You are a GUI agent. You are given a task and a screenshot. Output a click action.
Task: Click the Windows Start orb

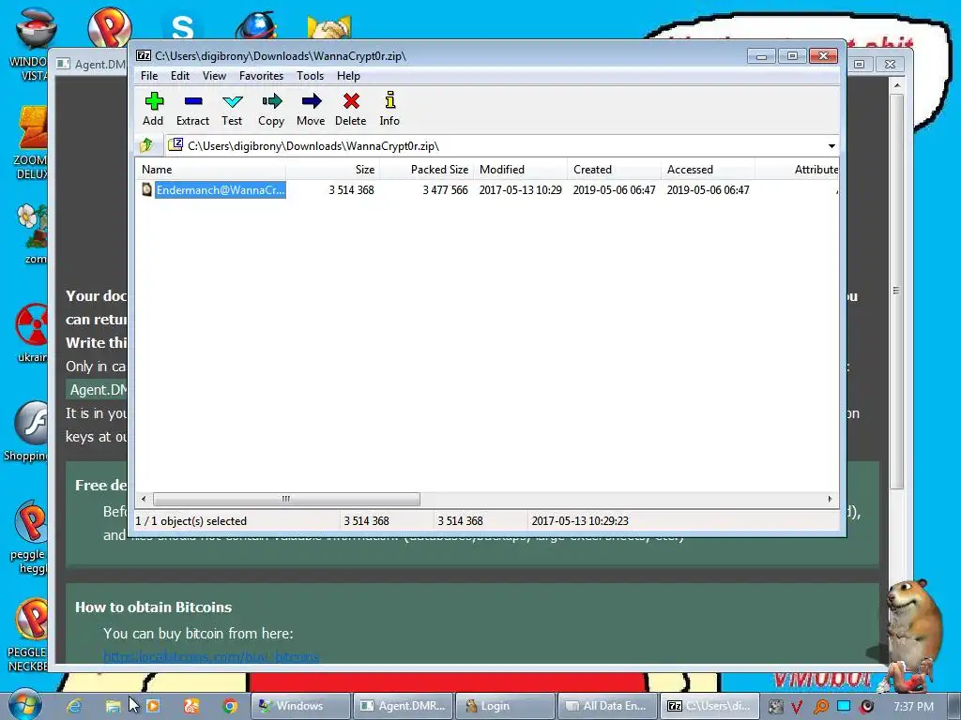[24, 704]
